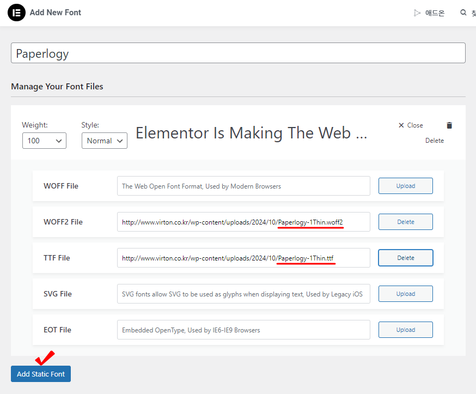The height and width of the screenshot is (394, 476).
Task: Open the Style dropdown set to Normal
Action: click(105, 141)
